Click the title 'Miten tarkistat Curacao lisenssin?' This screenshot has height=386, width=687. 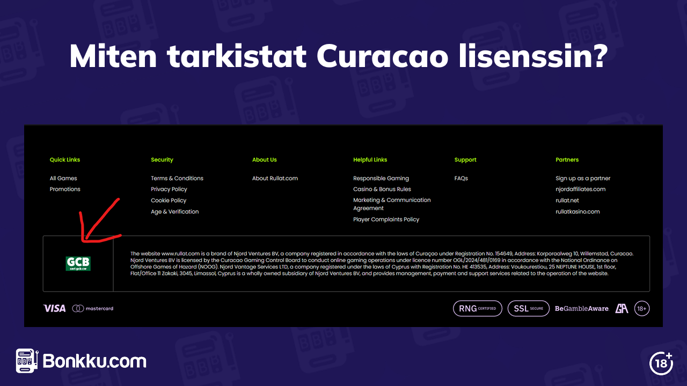[x=338, y=56]
